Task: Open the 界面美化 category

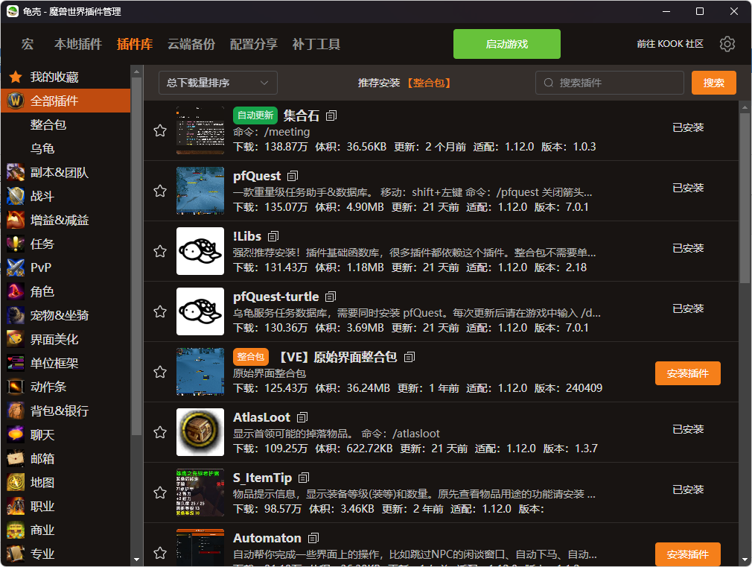Action: [x=66, y=340]
